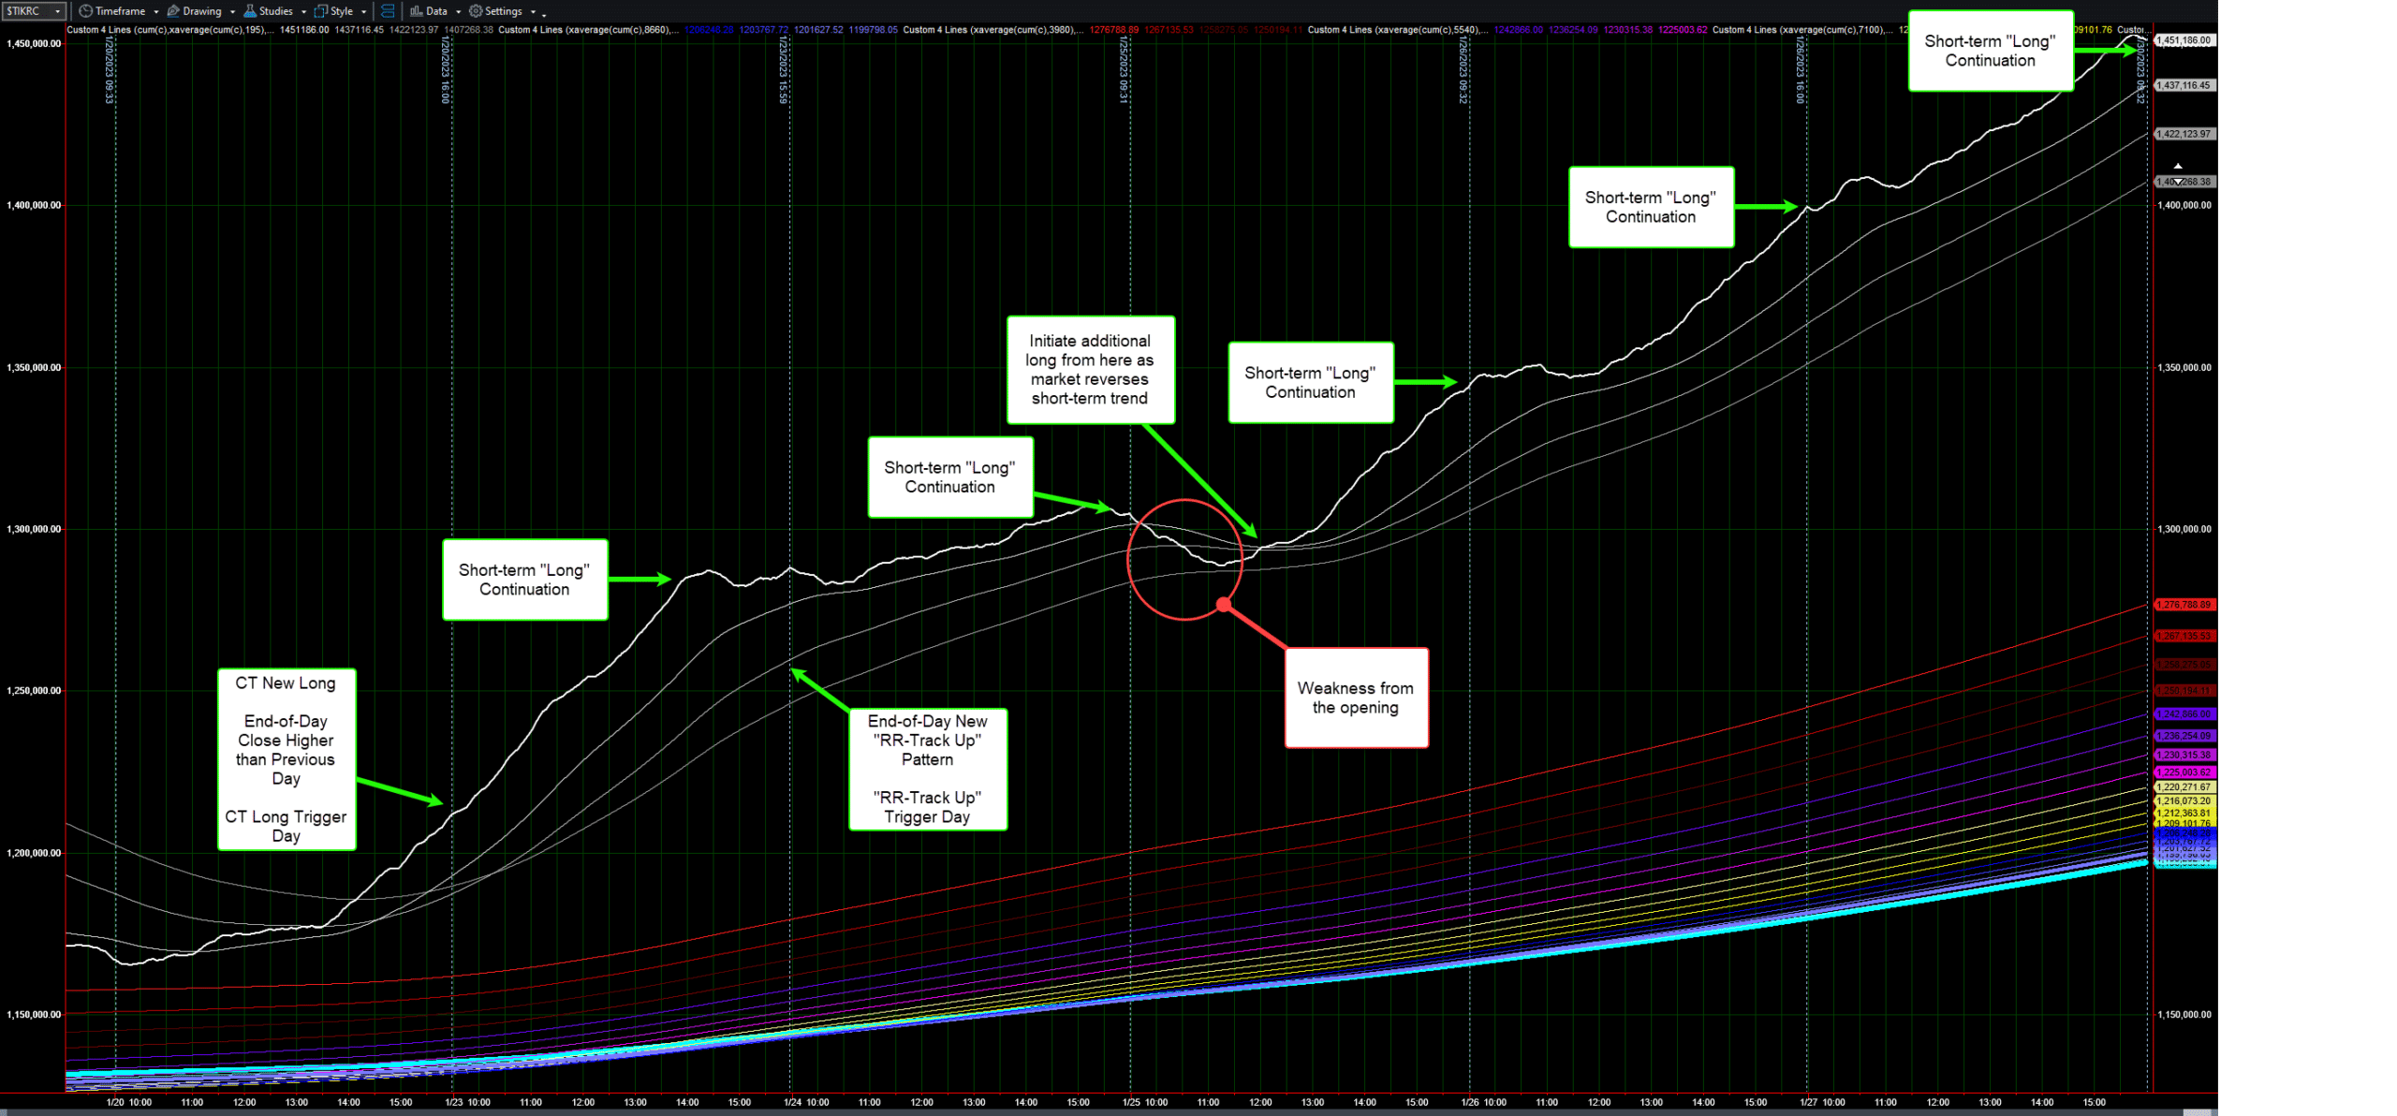Image resolution: width=2397 pixels, height=1116 pixels.
Task: Select the 'CT New Long' annotation box
Action: [287, 758]
